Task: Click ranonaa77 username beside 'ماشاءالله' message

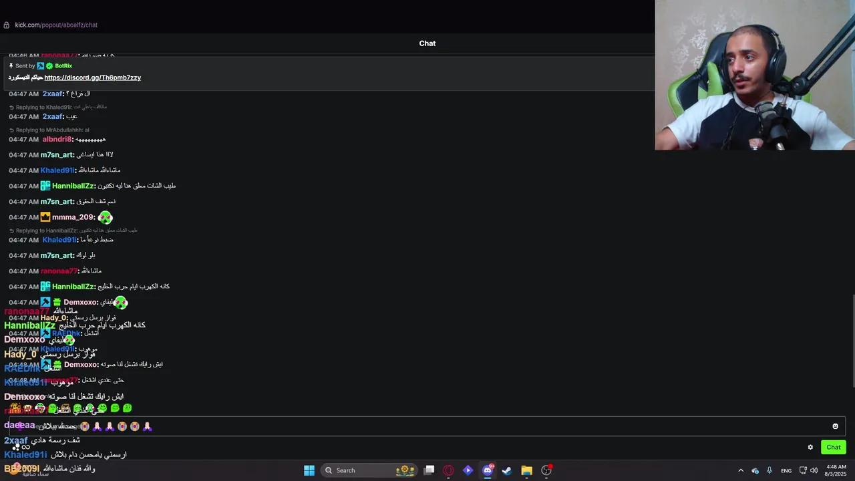Action: [x=59, y=271]
